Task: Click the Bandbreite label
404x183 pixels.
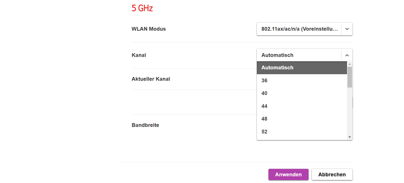Action: 145,125
